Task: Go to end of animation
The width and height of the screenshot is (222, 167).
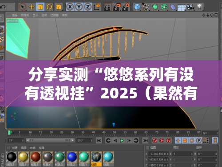Action: coord(145,140)
